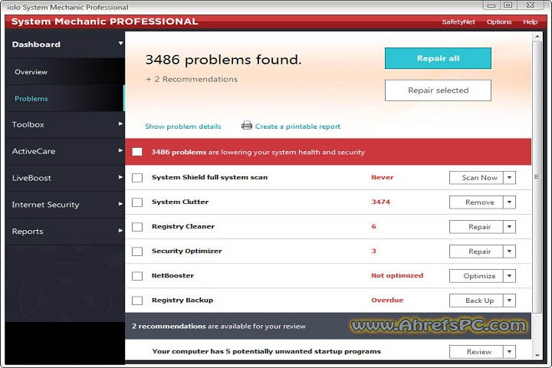The height and width of the screenshot is (368, 552).
Task: Open the Registry Cleaner Repair dropdown arrow
Action: click(509, 227)
